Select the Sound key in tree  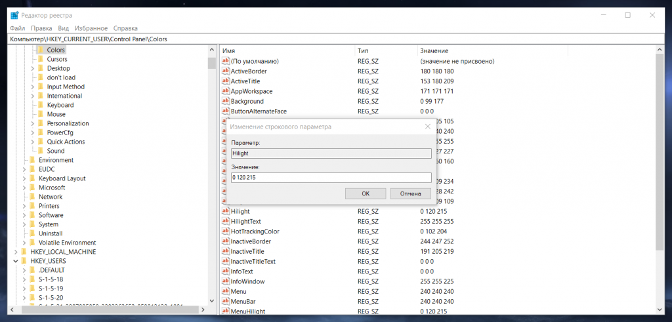pyautogui.click(x=56, y=151)
